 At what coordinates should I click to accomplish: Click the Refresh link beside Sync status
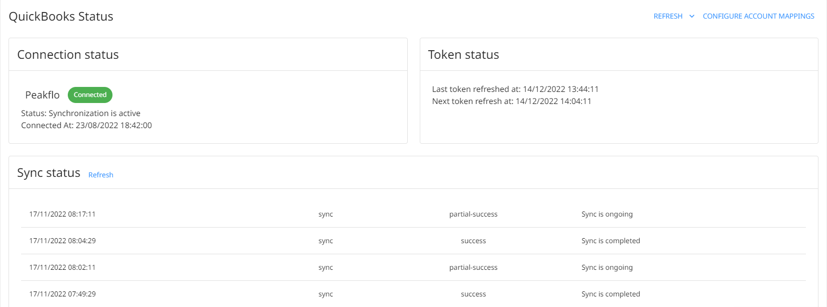pyautogui.click(x=101, y=175)
